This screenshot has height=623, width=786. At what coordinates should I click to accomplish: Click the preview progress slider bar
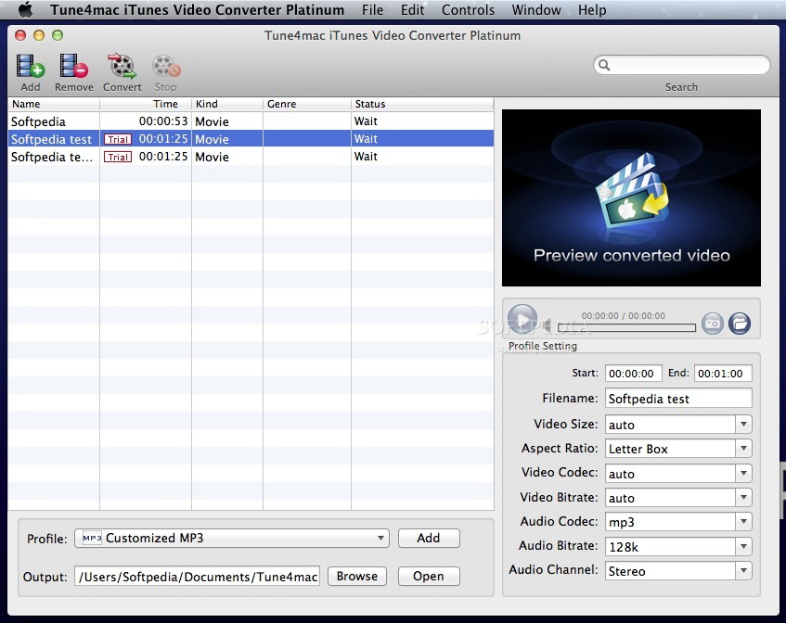click(626, 327)
